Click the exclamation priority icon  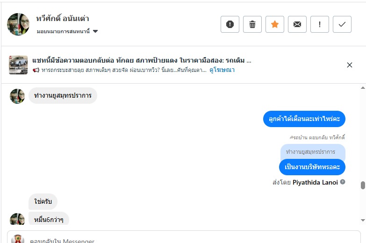click(x=320, y=24)
